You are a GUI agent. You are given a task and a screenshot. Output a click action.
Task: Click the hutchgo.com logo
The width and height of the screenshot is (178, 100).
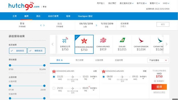pos(24,6)
